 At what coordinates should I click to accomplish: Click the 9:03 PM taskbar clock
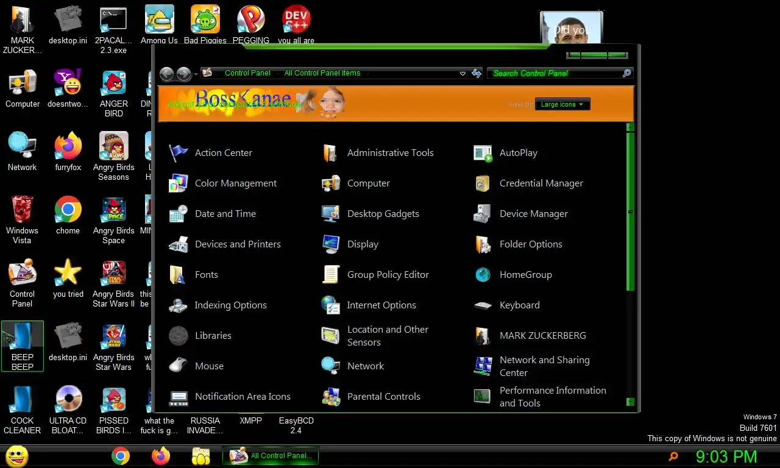point(727,456)
